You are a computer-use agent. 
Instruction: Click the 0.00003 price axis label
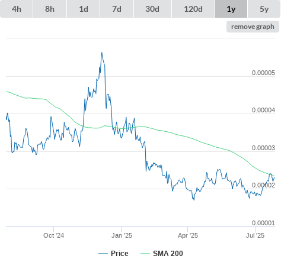click(x=263, y=148)
